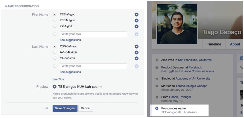Open the Lisbon, Portugal link
The image size is (244, 118).
click(180, 97)
